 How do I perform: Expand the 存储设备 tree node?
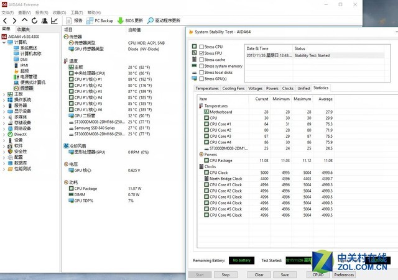4,123
